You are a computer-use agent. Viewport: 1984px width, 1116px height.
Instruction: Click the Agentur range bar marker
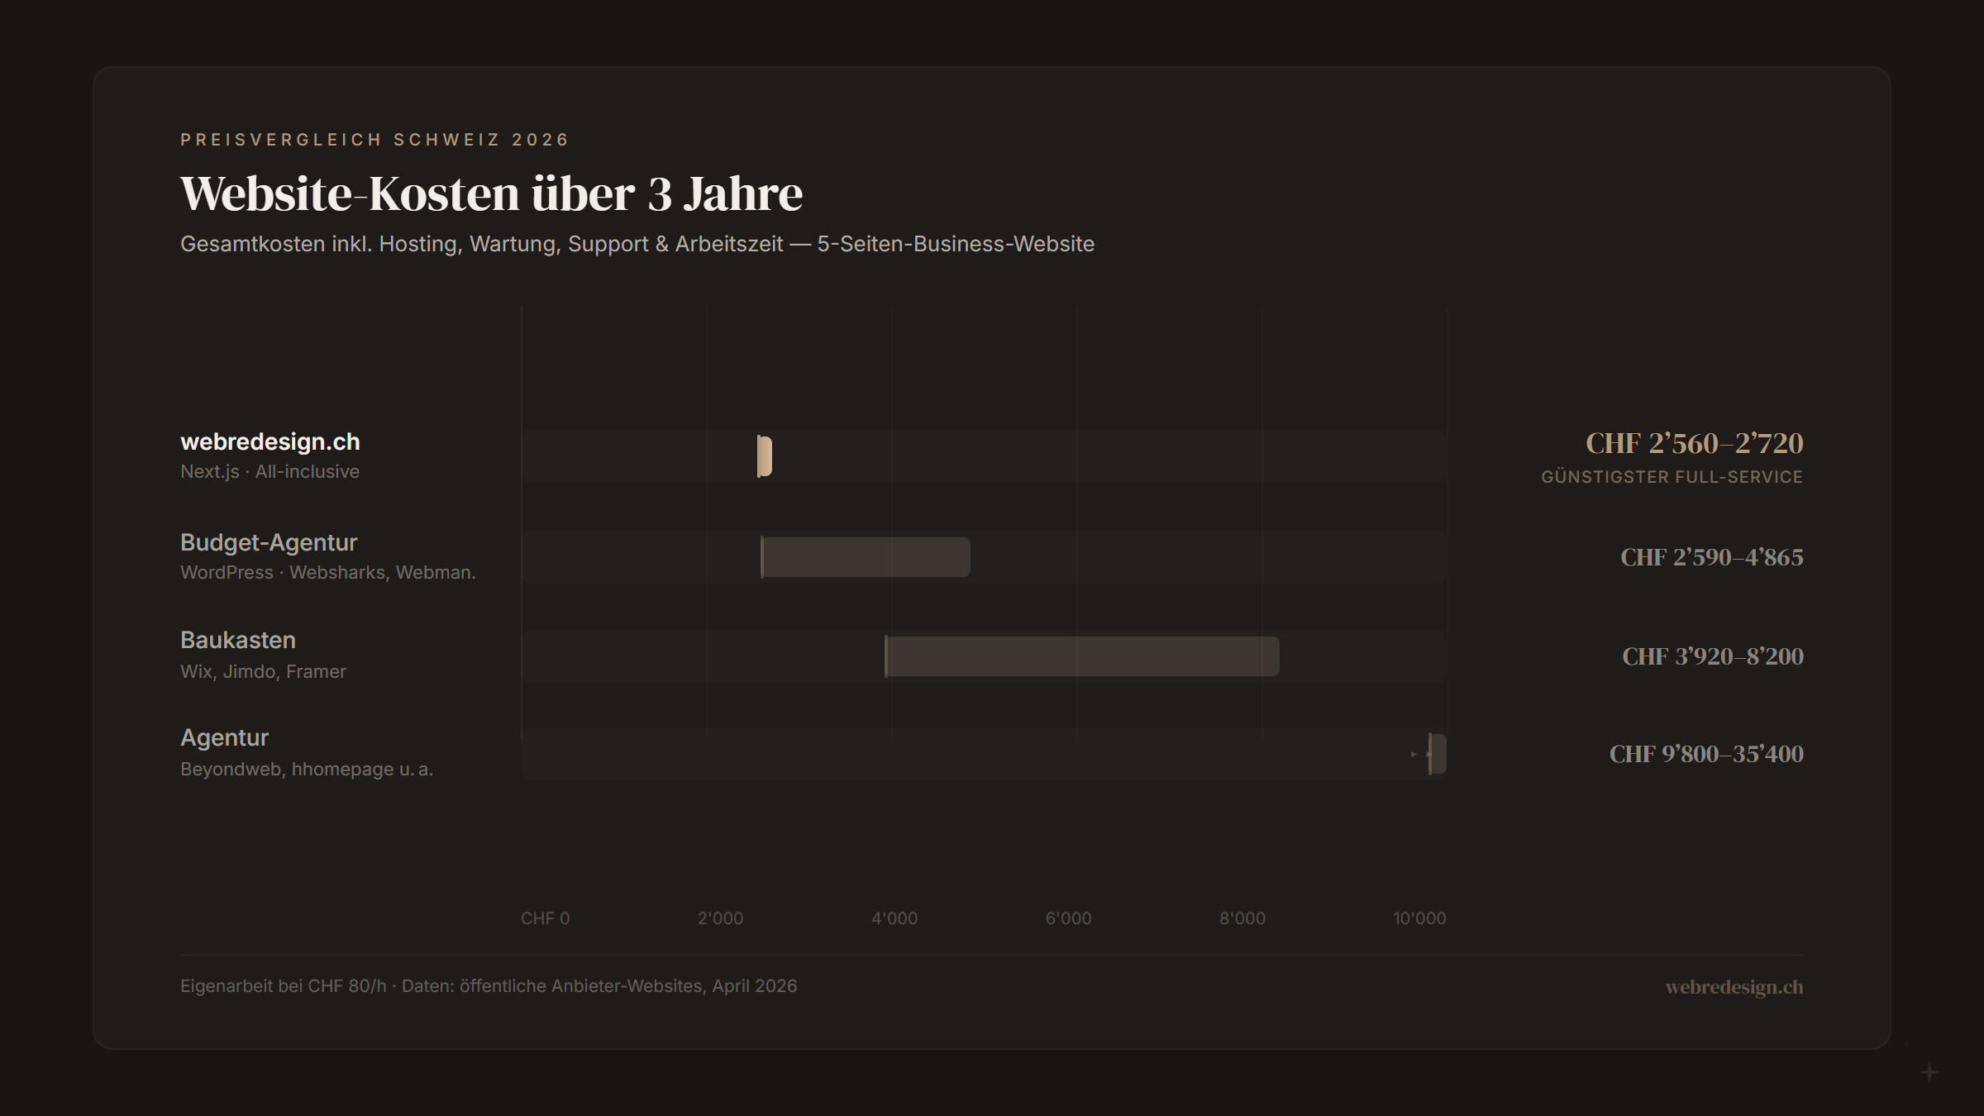[x=1437, y=753]
